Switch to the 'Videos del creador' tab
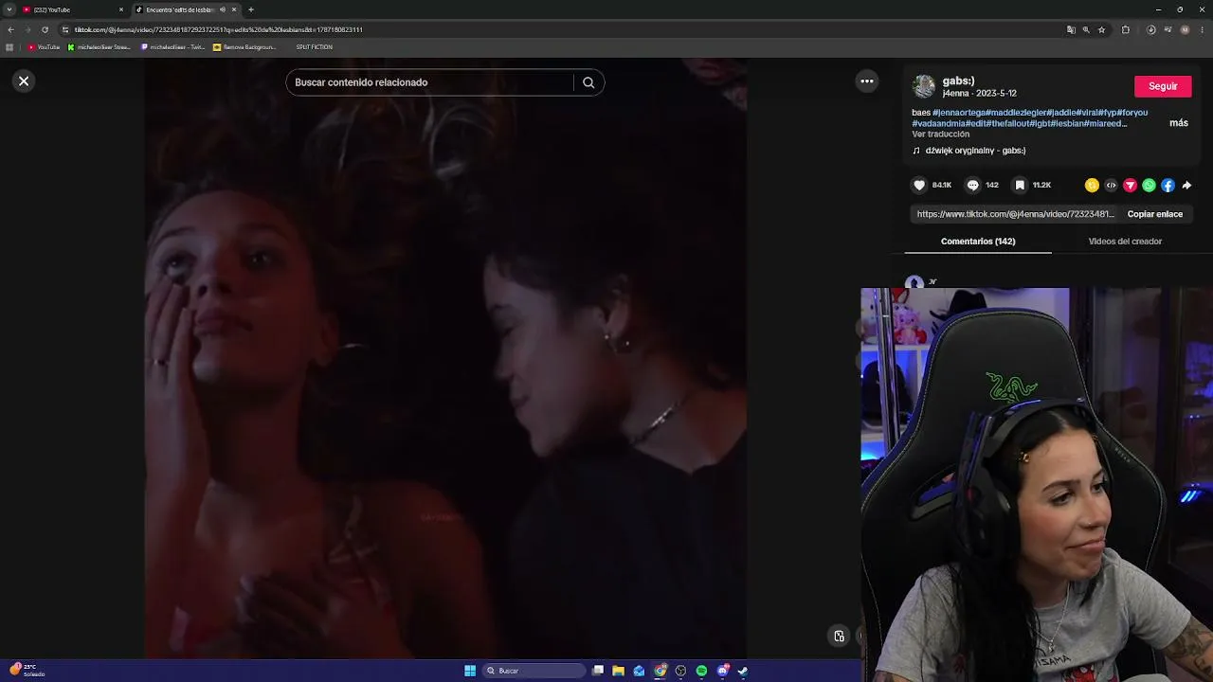The image size is (1213, 682). click(1125, 242)
